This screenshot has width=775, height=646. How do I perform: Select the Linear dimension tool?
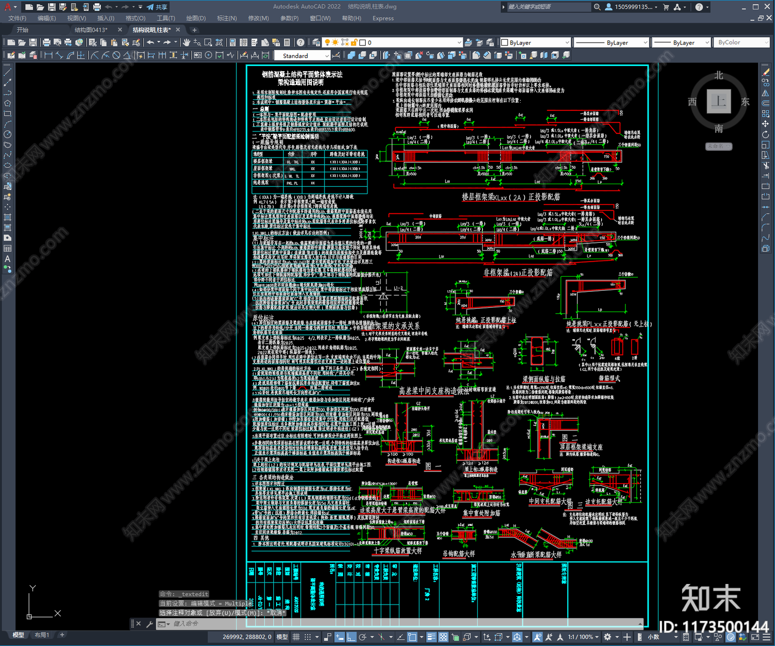click(x=48, y=55)
